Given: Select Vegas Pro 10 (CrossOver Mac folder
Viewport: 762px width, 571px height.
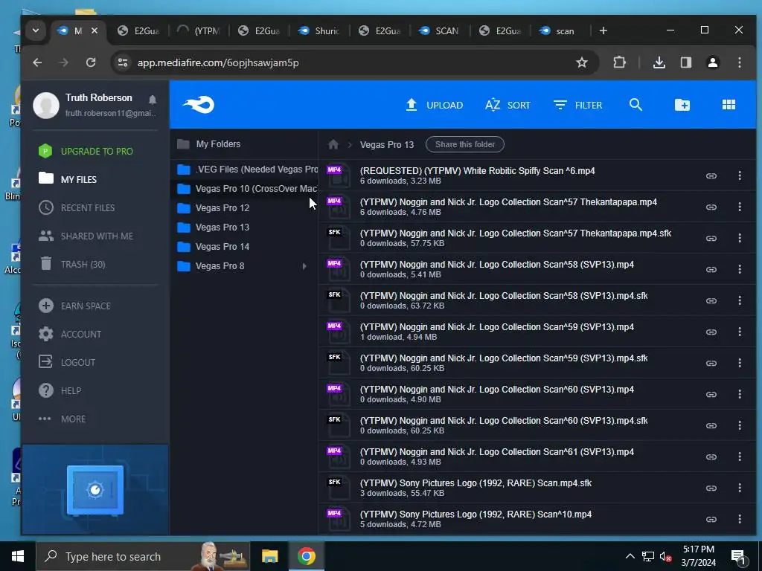Looking at the screenshot, I should (243, 188).
